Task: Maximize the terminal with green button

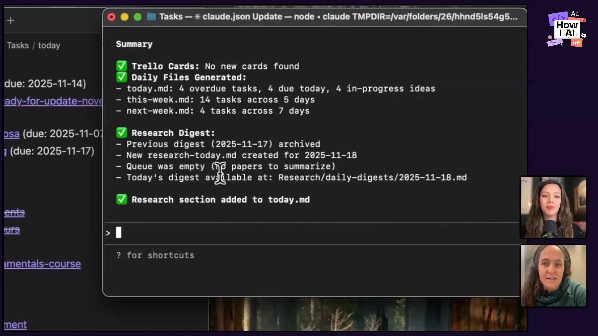Action: click(138, 17)
